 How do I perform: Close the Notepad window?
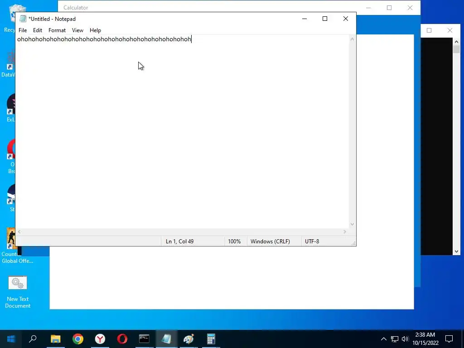pos(346,19)
